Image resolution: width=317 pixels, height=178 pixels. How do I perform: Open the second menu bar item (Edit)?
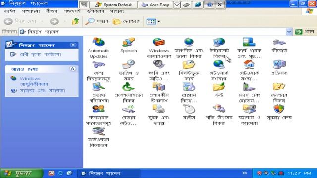tap(31, 11)
